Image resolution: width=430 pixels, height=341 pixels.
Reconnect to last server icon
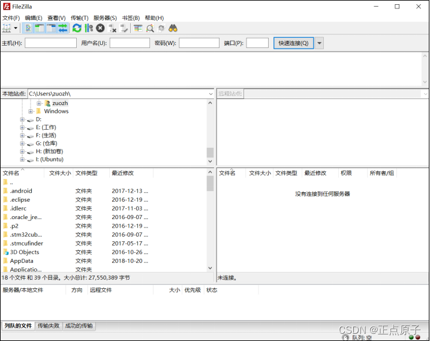point(124,28)
